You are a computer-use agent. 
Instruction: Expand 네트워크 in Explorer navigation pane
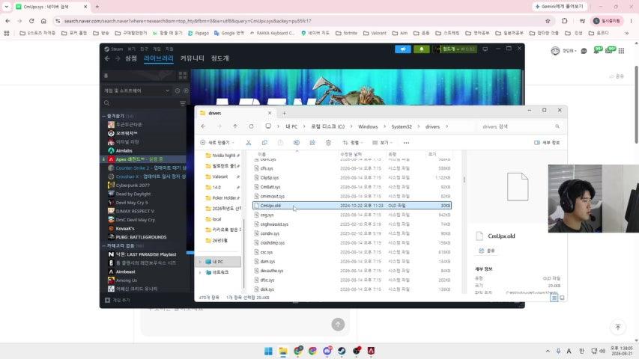pos(200,272)
